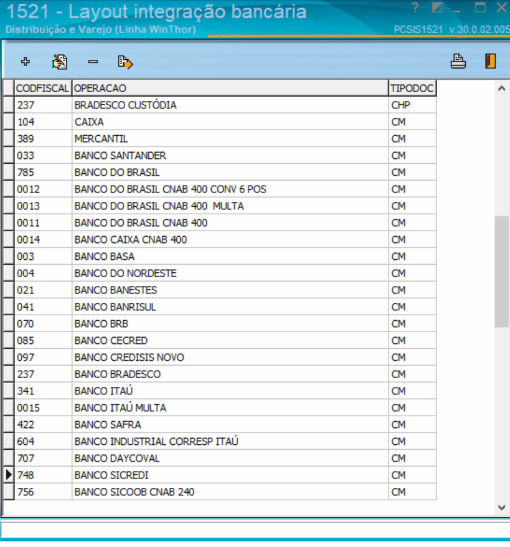
Task: Click CM cell in BANCO SAFRA row
Action: [412, 424]
